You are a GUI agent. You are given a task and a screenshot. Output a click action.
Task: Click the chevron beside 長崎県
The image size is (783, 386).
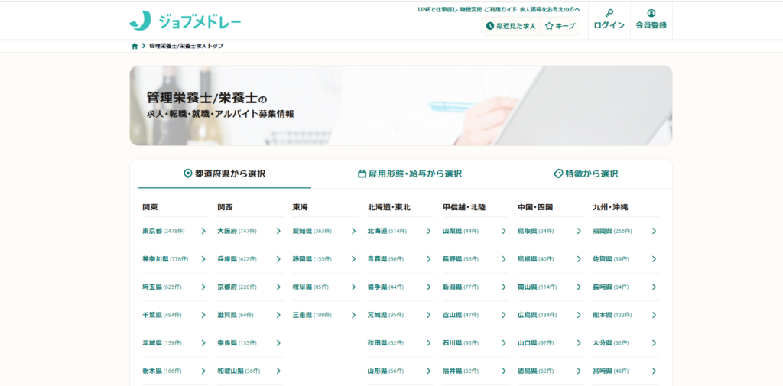click(x=655, y=287)
